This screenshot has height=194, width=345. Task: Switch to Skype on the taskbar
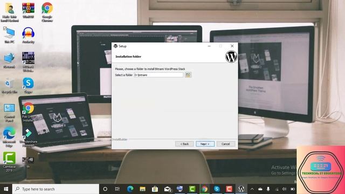pos(217,189)
